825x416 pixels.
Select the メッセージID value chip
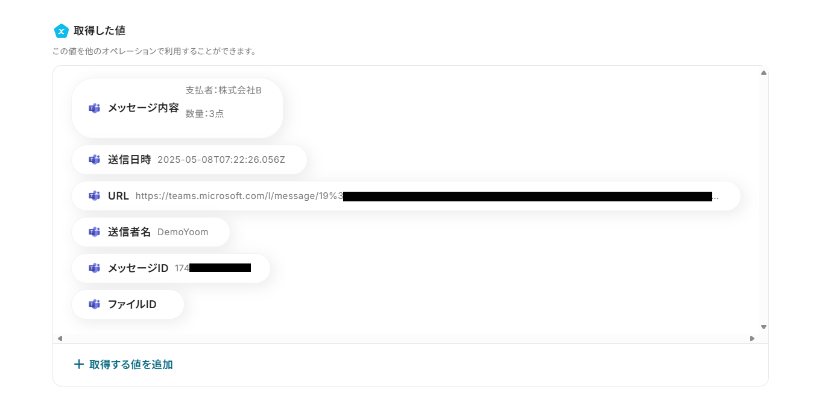pos(171,268)
